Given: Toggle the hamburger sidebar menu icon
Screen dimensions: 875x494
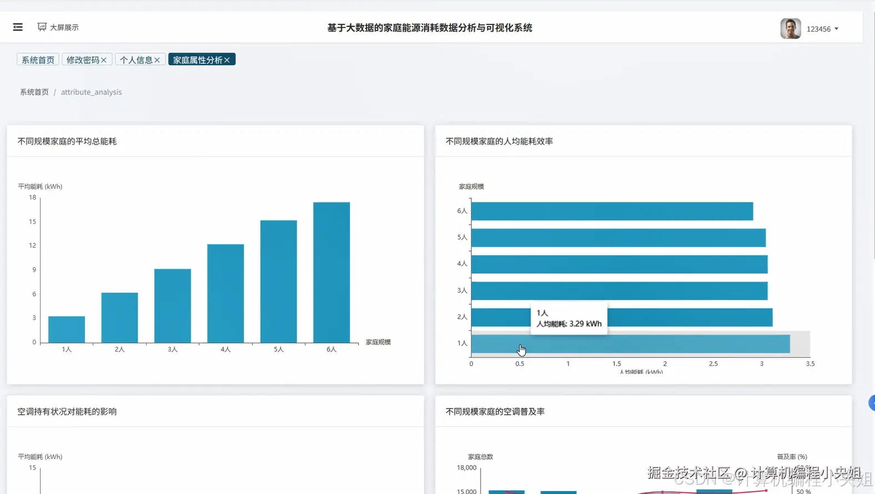Looking at the screenshot, I should coord(18,27).
